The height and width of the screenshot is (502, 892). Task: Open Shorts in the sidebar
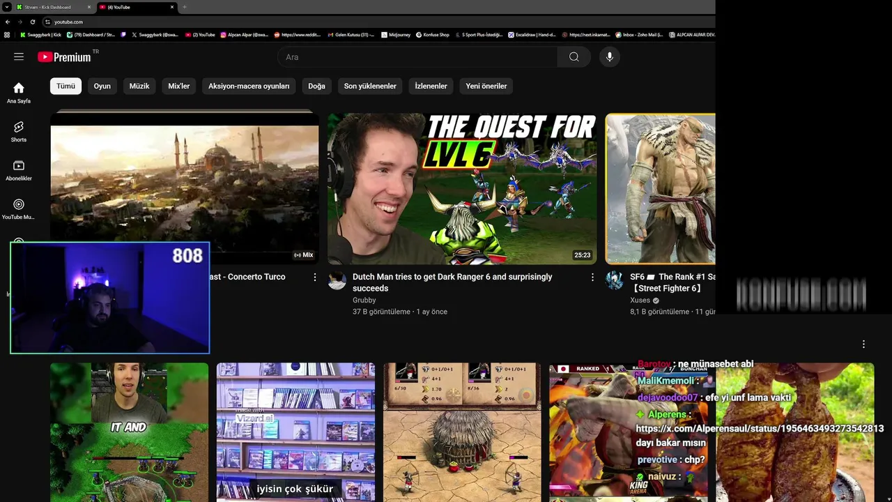coord(19,131)
